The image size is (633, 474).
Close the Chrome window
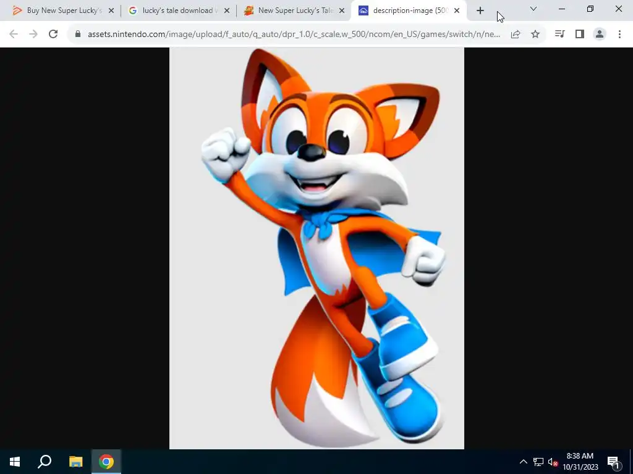(618, 9)
